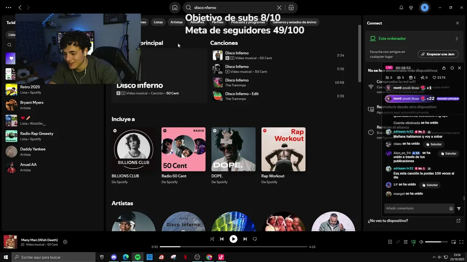Viewport: 467px width, 262px height.
Task: Open Anuel AA artist in library
Action: 52,167
